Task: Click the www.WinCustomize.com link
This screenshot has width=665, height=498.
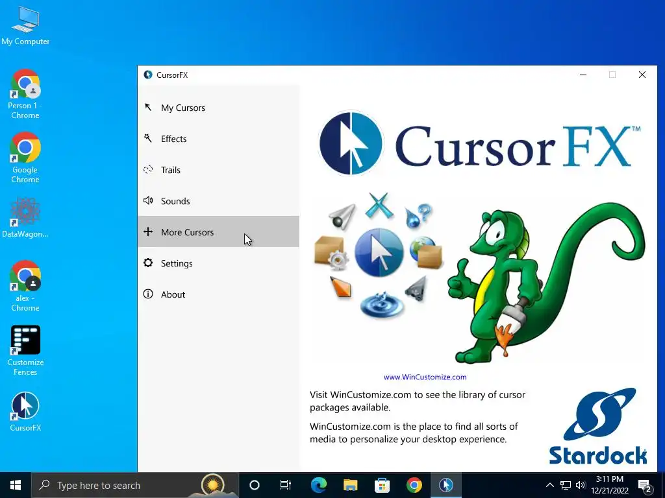Action: click(x=425, y=377)
